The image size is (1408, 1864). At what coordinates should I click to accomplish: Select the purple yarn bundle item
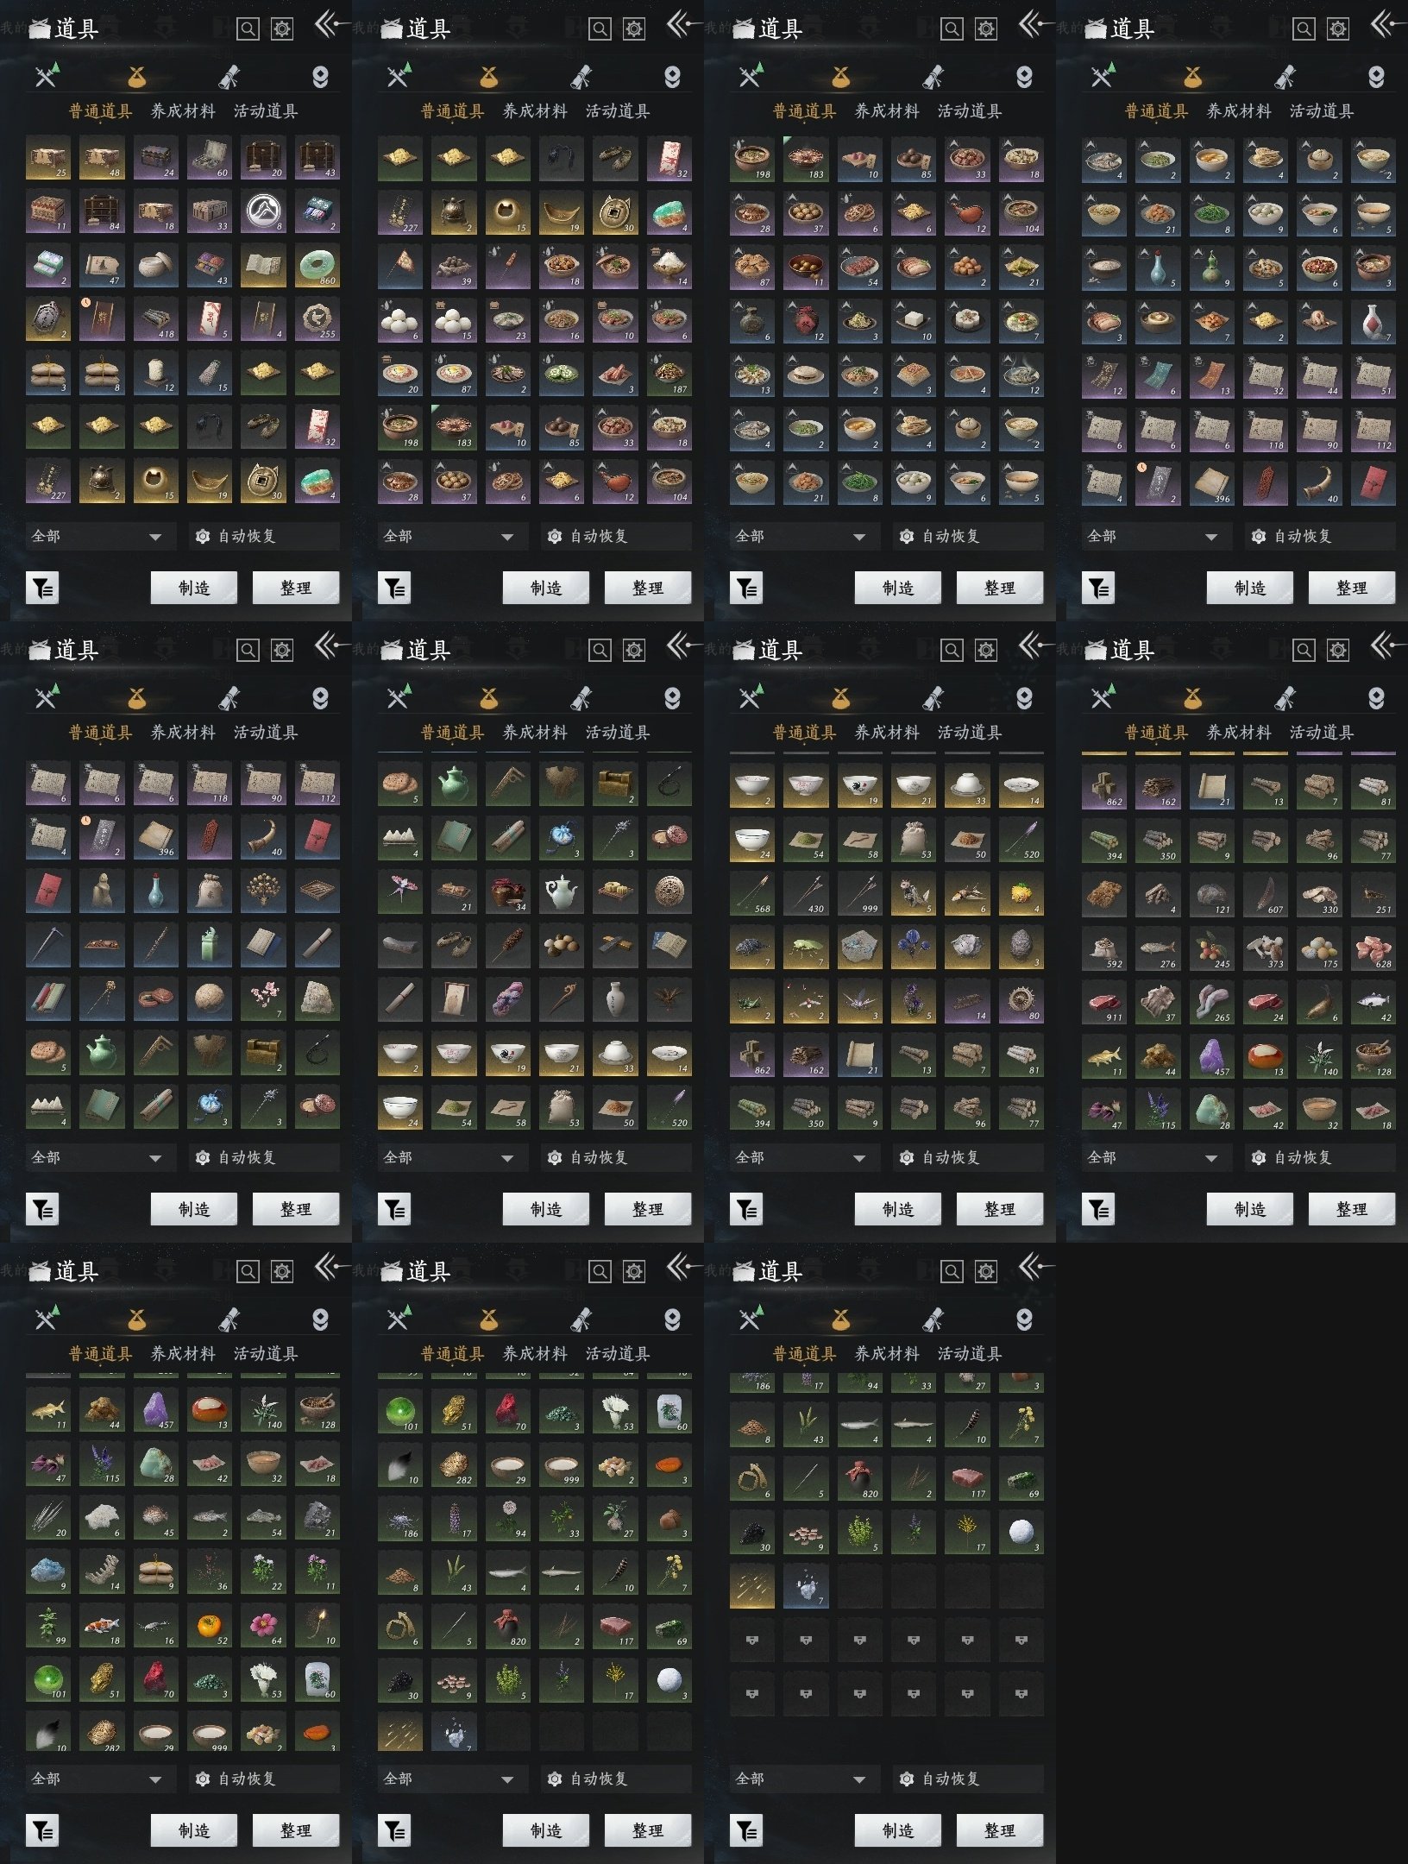pos(508,1000)
